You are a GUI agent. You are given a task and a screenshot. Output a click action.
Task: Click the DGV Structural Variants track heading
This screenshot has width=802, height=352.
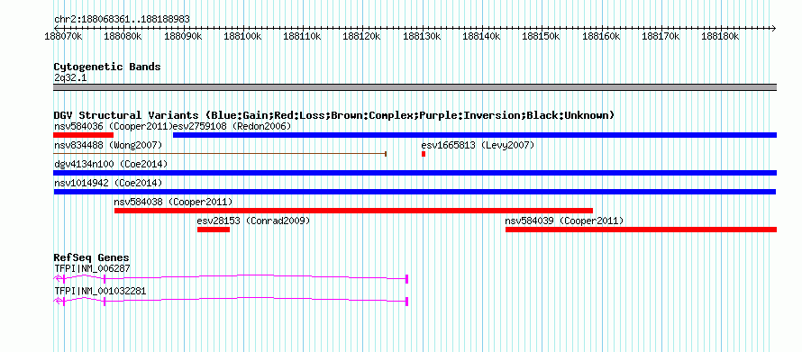(334, 115)
